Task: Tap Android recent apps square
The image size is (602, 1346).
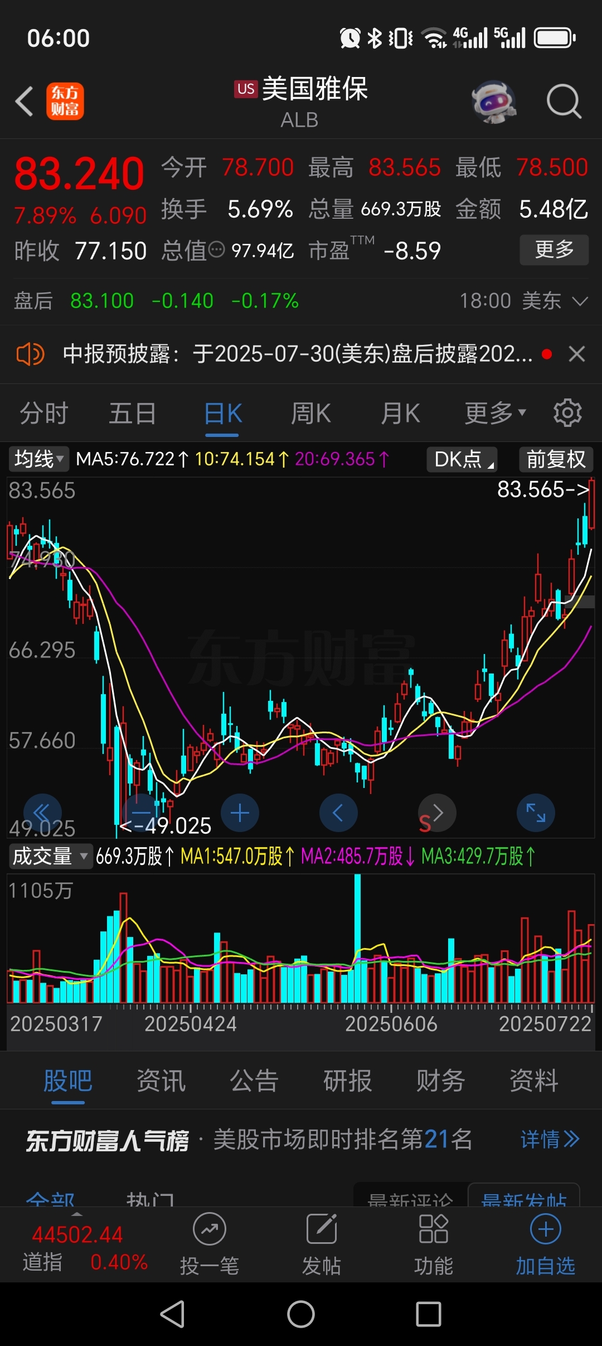Action: tap(429, 1314)
